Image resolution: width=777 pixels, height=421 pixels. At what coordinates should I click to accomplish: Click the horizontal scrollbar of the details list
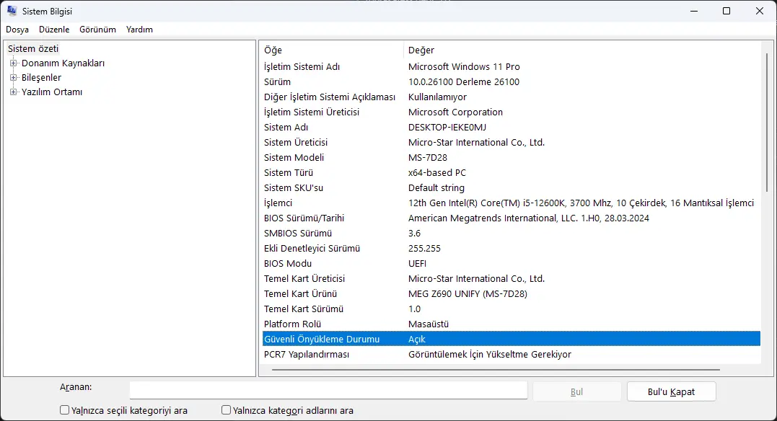(496, 370)
